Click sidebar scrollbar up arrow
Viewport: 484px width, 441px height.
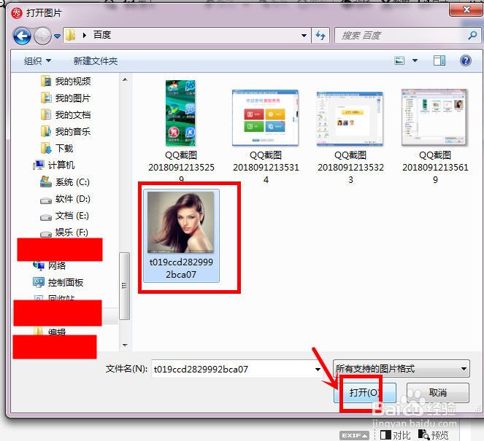point(125,79)
